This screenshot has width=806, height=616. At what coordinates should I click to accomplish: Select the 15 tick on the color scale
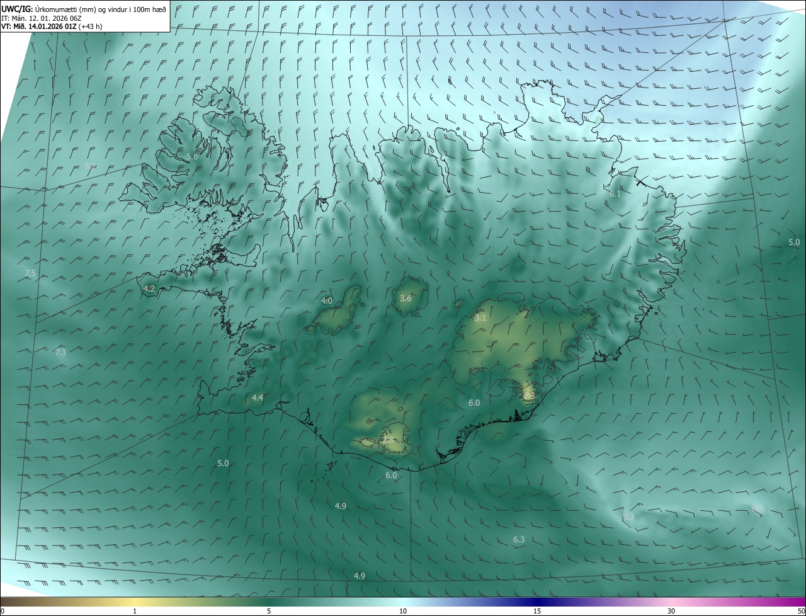(x=537, y=611)
